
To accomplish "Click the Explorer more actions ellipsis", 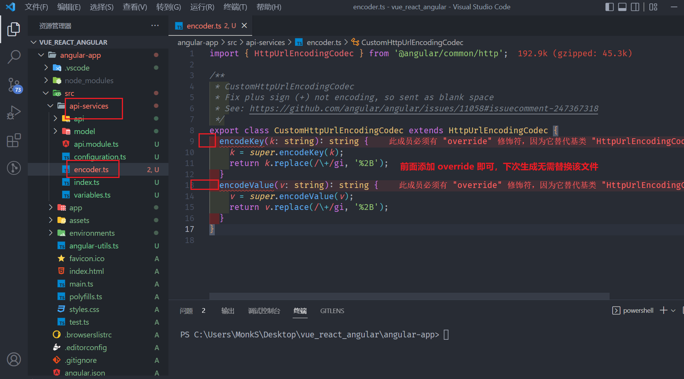I will coord(155,26).
